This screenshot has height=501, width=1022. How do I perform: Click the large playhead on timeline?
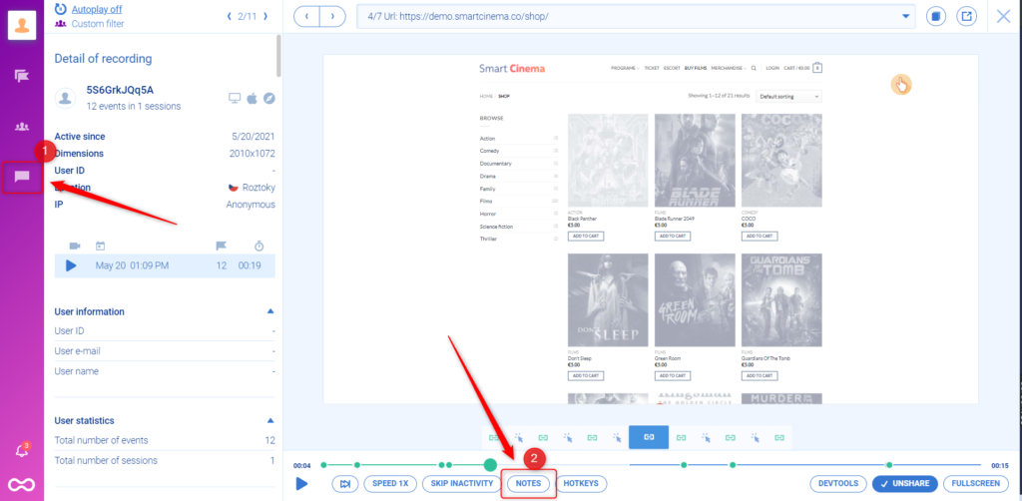coord(490,465)
